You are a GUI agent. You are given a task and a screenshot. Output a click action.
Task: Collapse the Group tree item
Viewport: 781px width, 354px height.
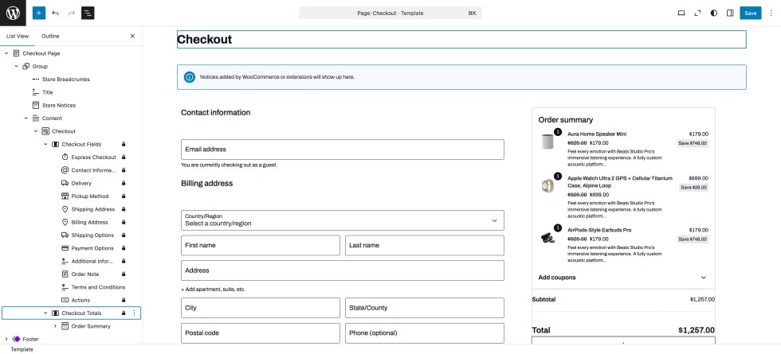click(x=16, y=66)
